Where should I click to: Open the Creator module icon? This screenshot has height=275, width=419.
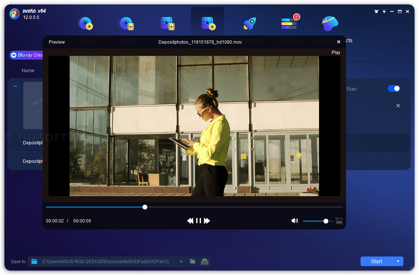(x=208, y=24)
